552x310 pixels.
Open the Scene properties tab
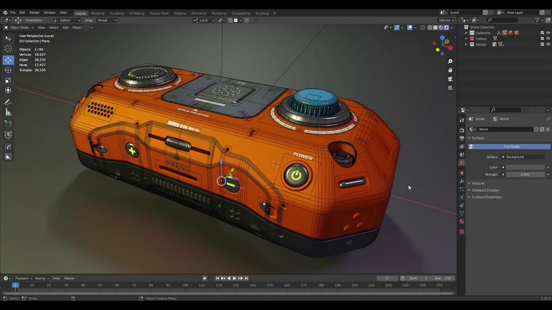(462, 155)
